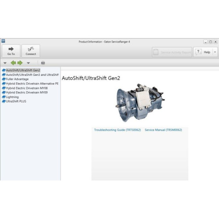Select AutoShift/UltraShift Gen2 in tree
Viewport: 219px width, 219px height.
click(x=23, y=70)
